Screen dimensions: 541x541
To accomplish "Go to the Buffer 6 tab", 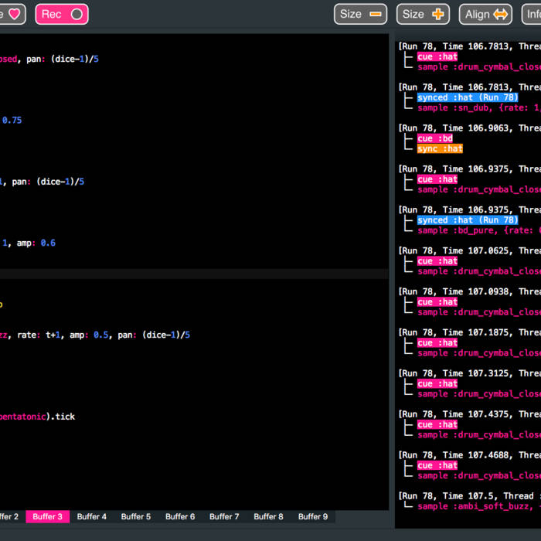I will point(180,516).
